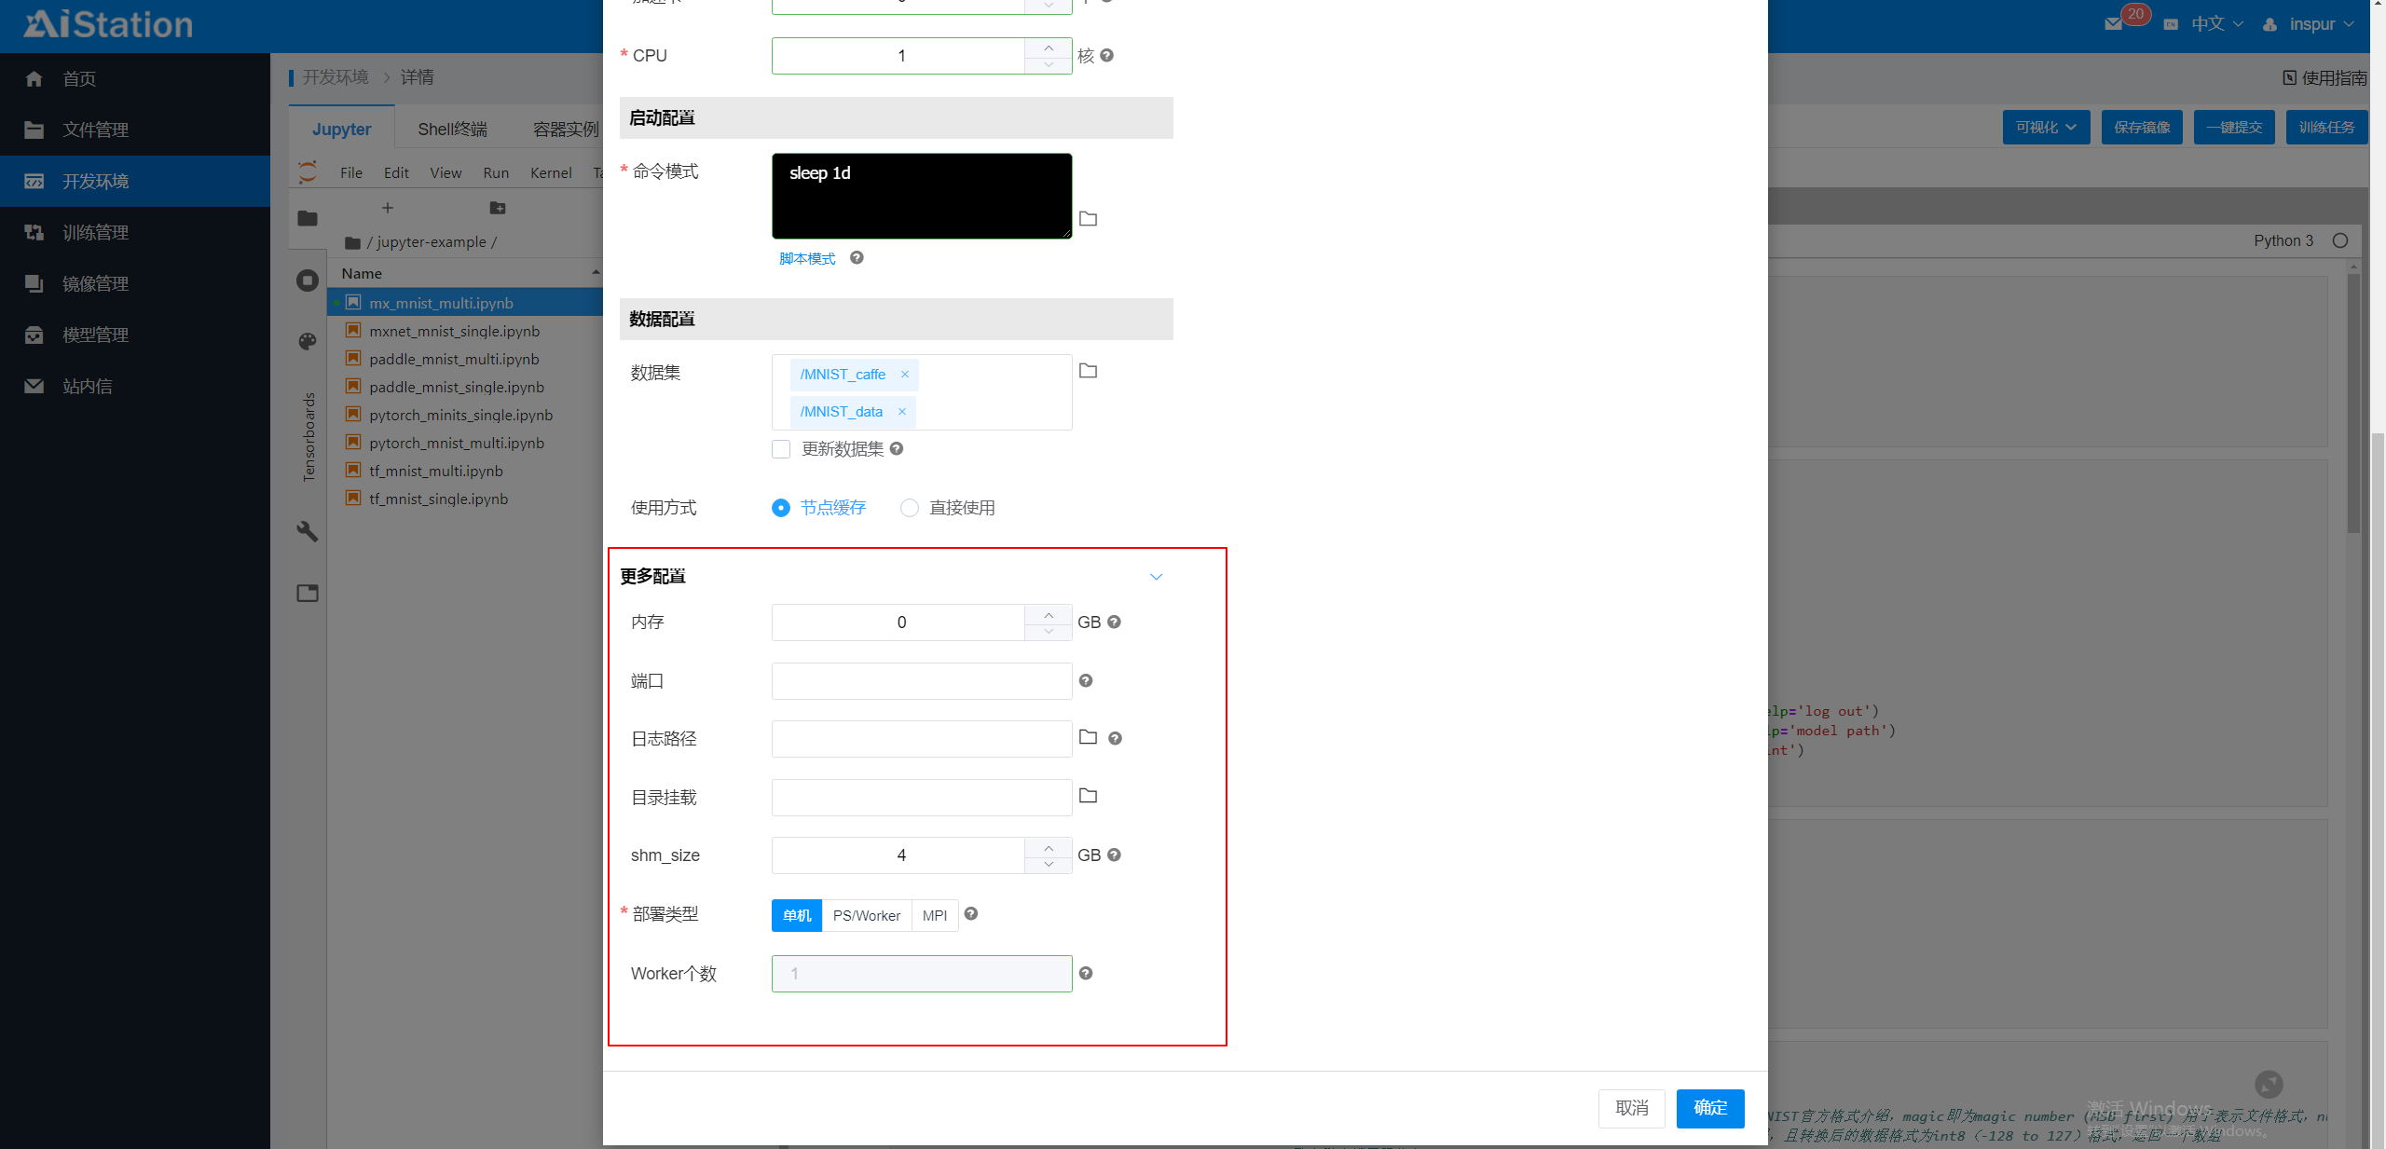Click the 确定 confirm button
Image resolution: width=2386 pixels, height=1149 pixels.
1709,1108
